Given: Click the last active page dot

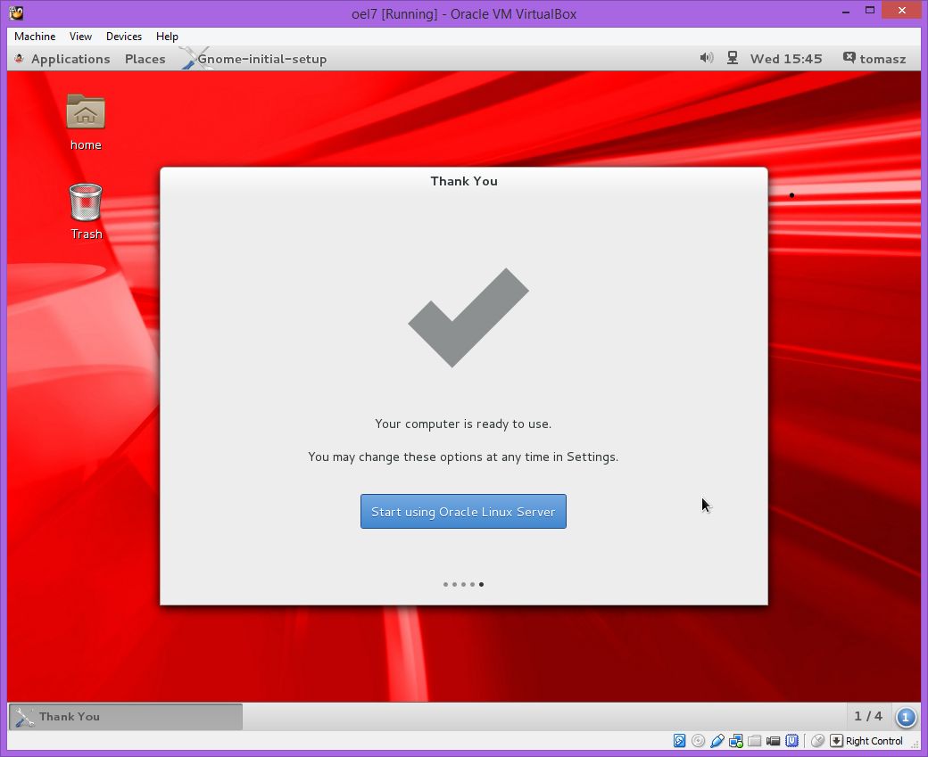Looking at the screenshot, I should click(481, 584).
